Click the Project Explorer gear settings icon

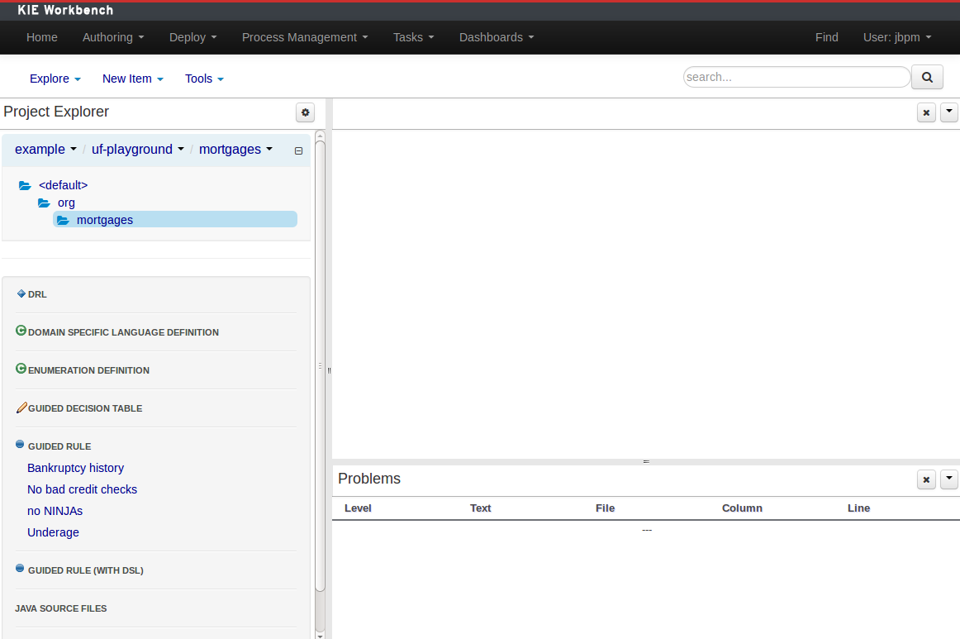pos(306,112)
